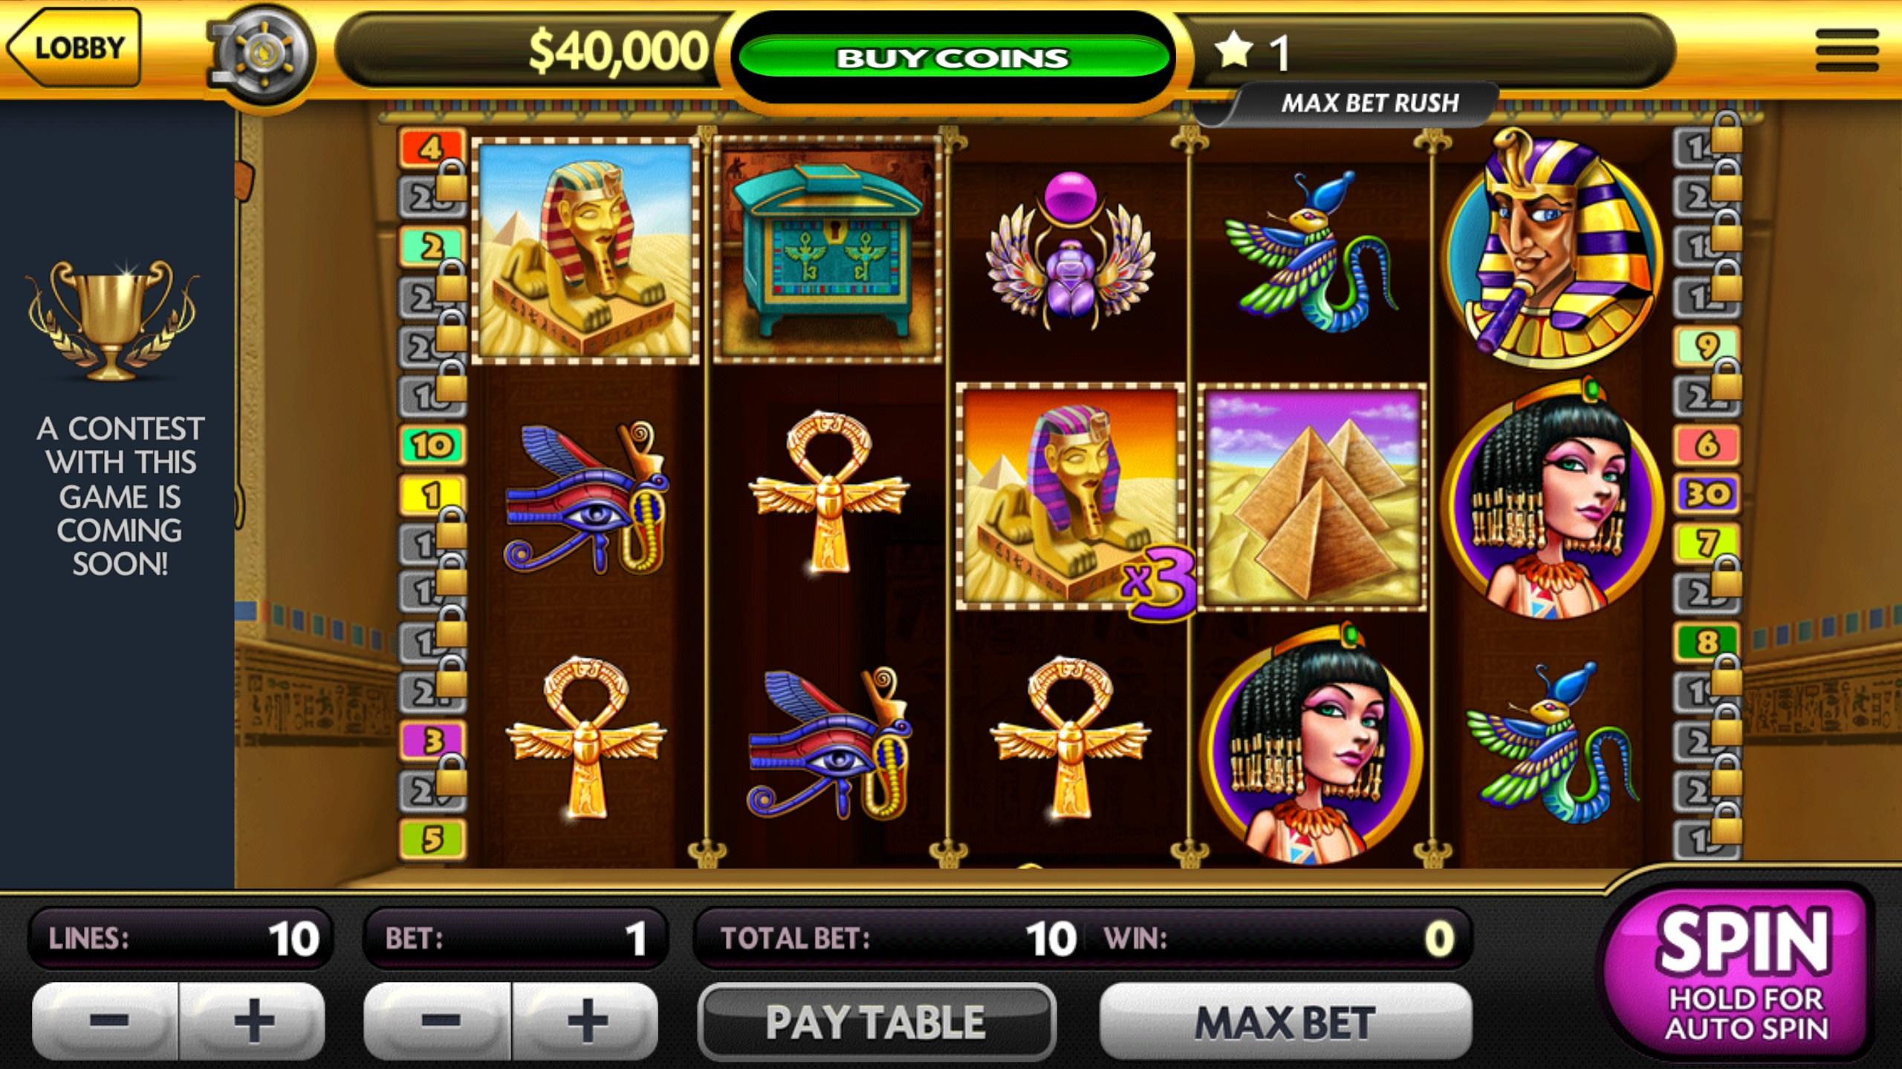1902x1069 pixels.
Task: Select payline number 10 marker
Action: pyautogui.click(x=432, y=445)
